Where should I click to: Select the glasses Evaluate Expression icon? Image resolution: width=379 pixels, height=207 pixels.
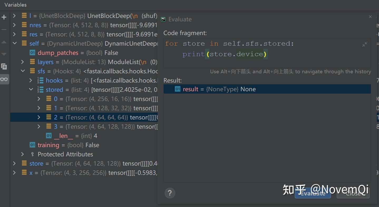pos(4,79)
